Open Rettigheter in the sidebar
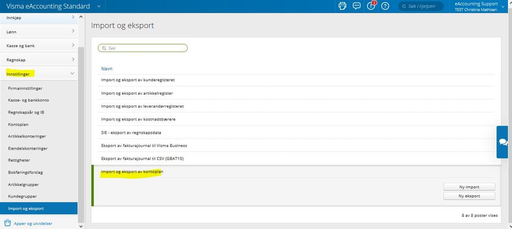Screen dimensions: 512x229 pyautogui.click(x=18, y=160)
